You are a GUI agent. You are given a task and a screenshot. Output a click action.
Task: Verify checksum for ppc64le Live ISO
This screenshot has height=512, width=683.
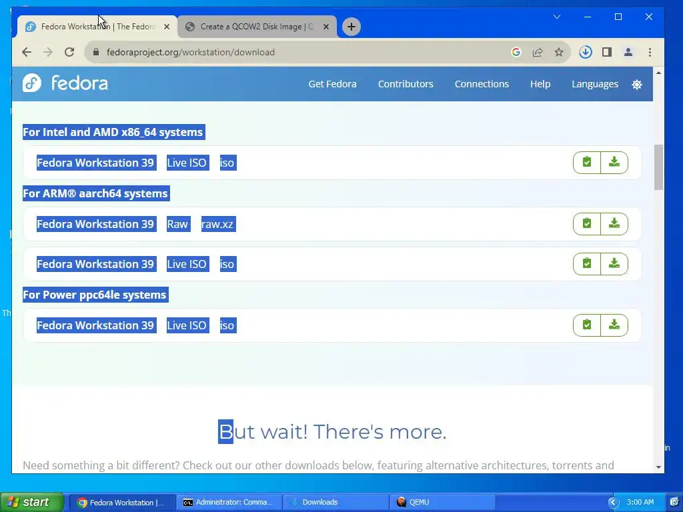tap(587, 325)
